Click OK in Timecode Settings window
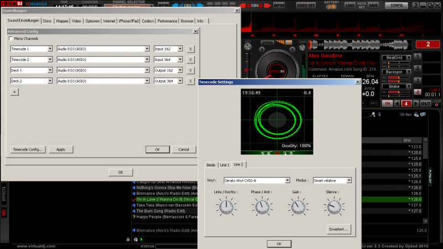Viewport: 443px width, 249px height. [x=279, y=244]
